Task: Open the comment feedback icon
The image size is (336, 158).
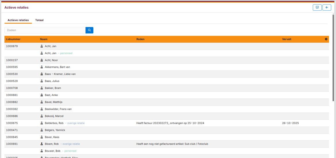Action: pyautogui.click(x=317, y=8)
